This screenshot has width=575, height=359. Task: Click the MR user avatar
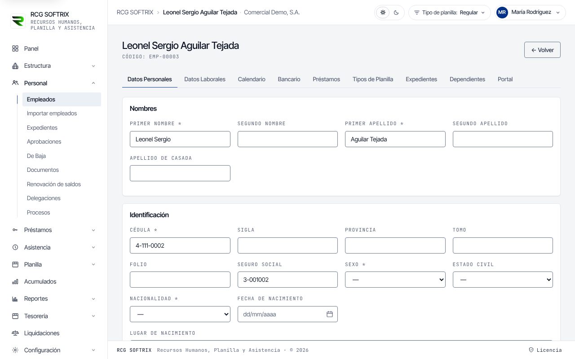pos(502,13)
